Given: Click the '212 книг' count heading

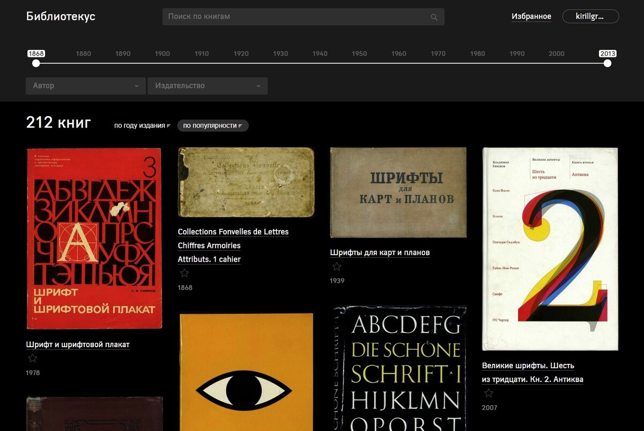Looking at the screenshot, I should tap(58, 123).
